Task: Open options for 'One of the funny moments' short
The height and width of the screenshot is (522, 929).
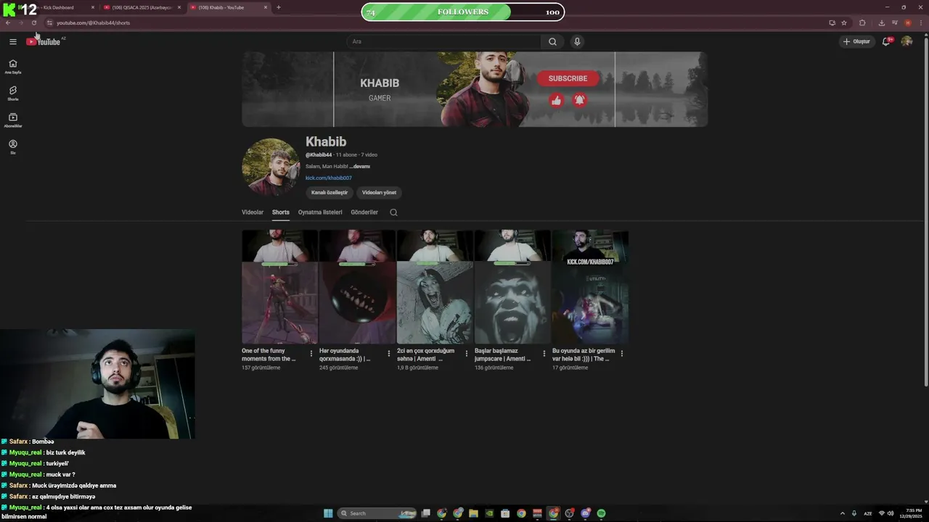Action: [311, 354]
